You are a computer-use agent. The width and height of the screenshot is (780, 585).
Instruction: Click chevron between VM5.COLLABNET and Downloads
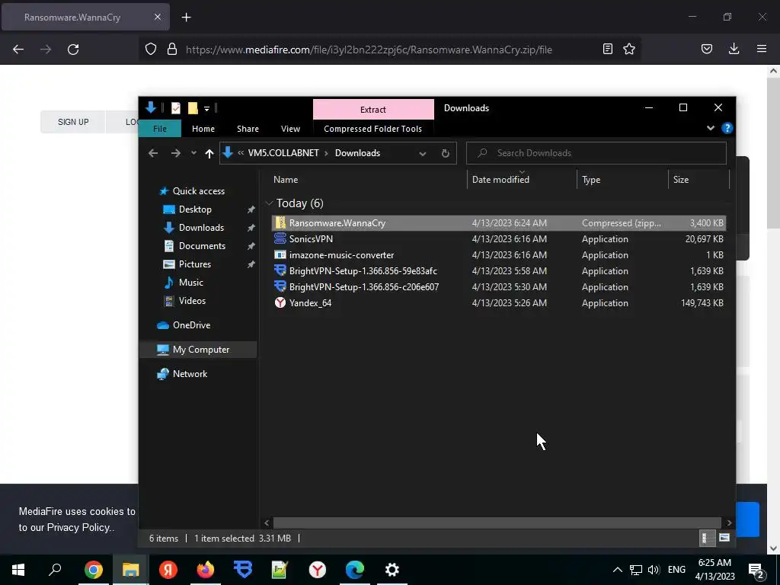326,153
